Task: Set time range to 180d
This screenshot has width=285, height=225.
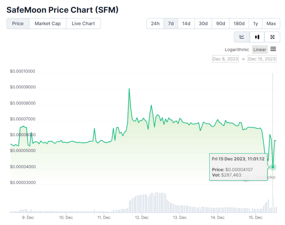Action: [x=239, y=24]
